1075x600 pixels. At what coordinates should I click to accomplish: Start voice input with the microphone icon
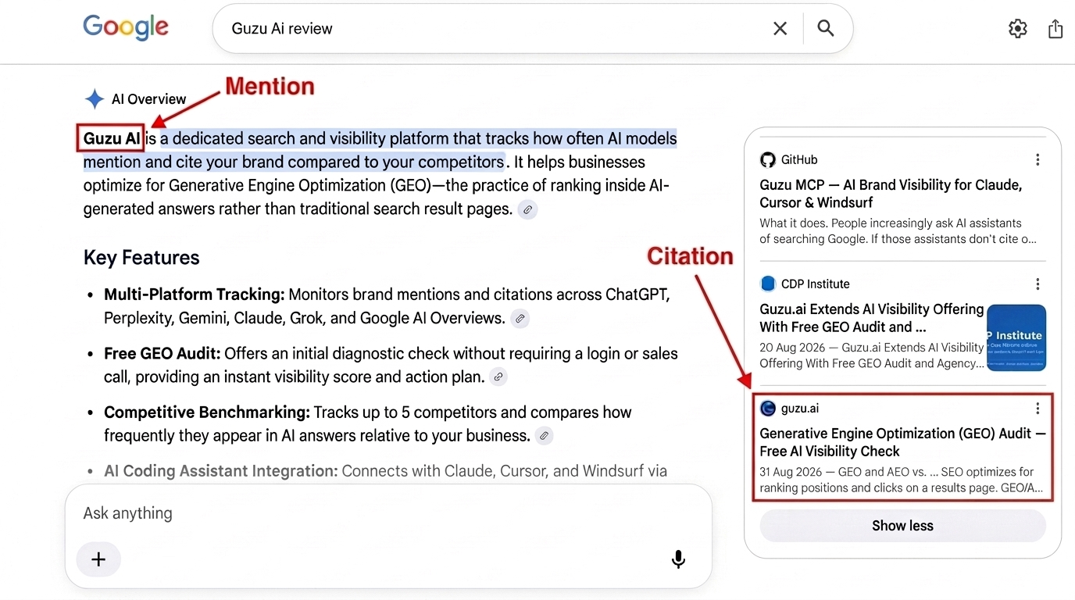[x=678, y=559]
